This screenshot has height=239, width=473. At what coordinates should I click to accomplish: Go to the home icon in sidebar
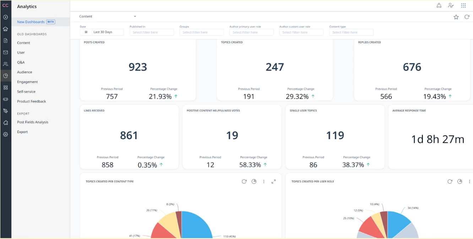[5, 29]
